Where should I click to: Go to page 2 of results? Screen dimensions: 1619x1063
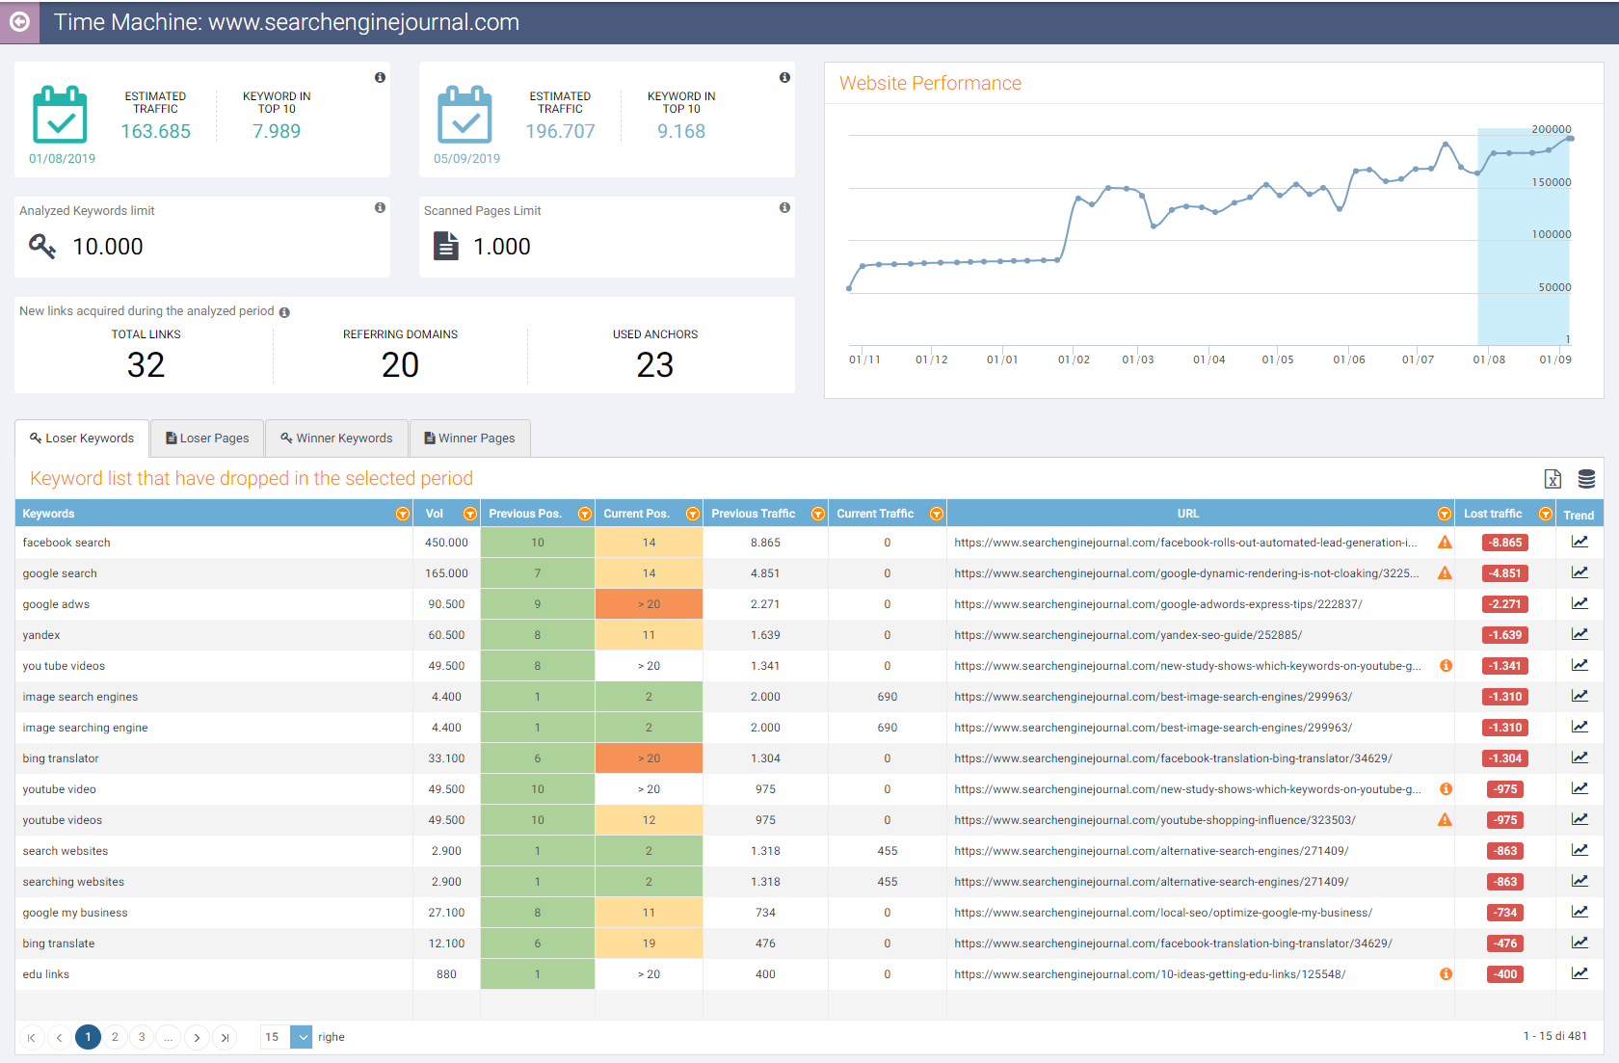115,1037
